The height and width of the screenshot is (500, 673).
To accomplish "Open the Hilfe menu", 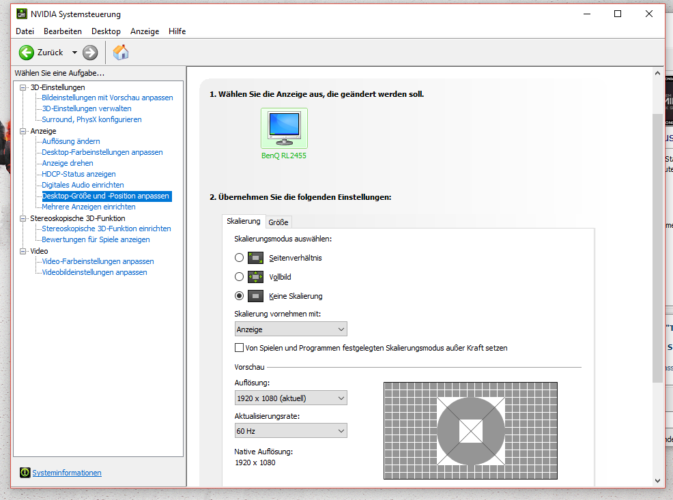I will coord(177,31).
